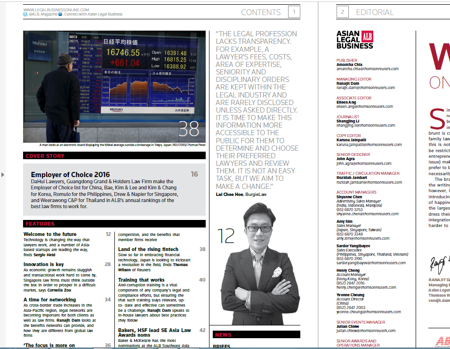
Task: Click Henry Cheng's phone number (852) 2847 2016
Action: (x=350, y=283)
